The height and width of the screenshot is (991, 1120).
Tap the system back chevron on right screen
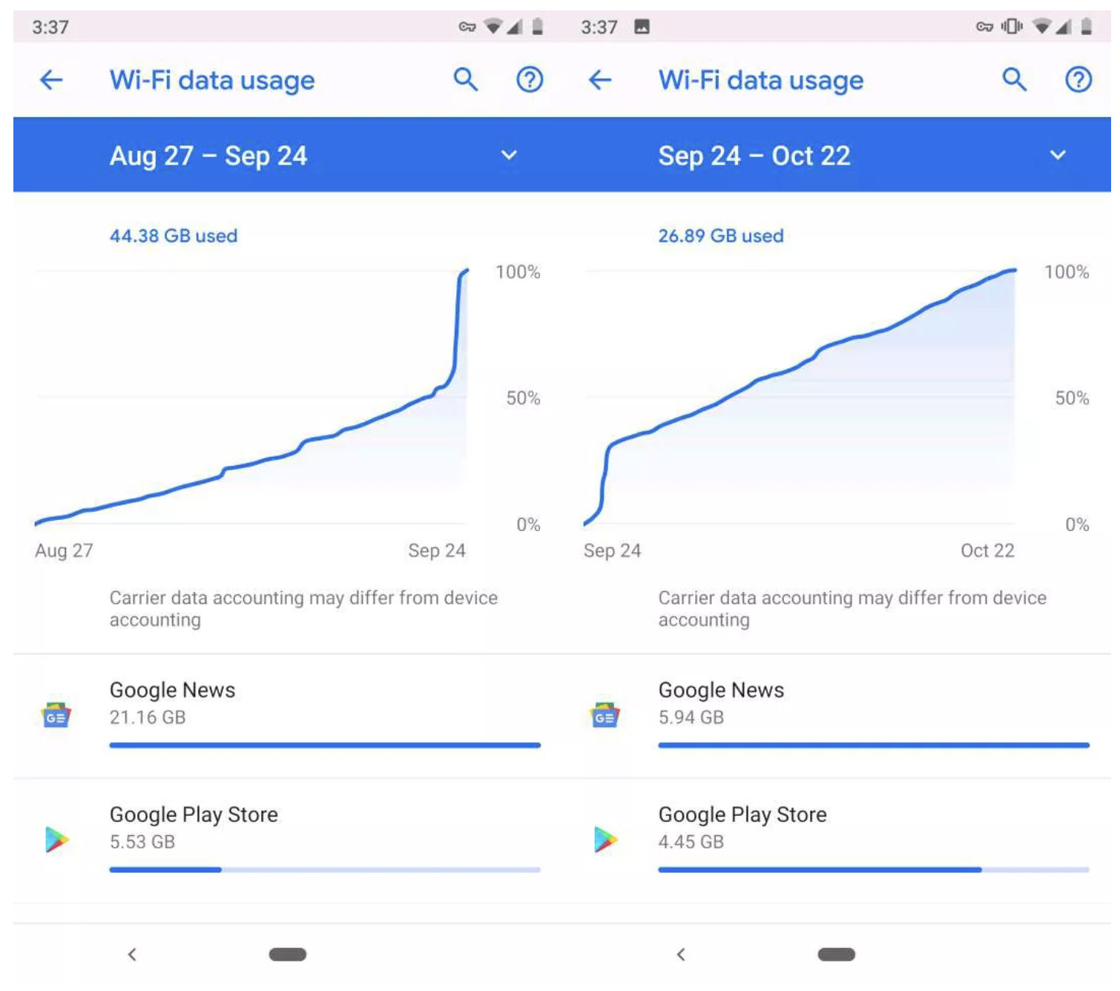coord(681,955)
